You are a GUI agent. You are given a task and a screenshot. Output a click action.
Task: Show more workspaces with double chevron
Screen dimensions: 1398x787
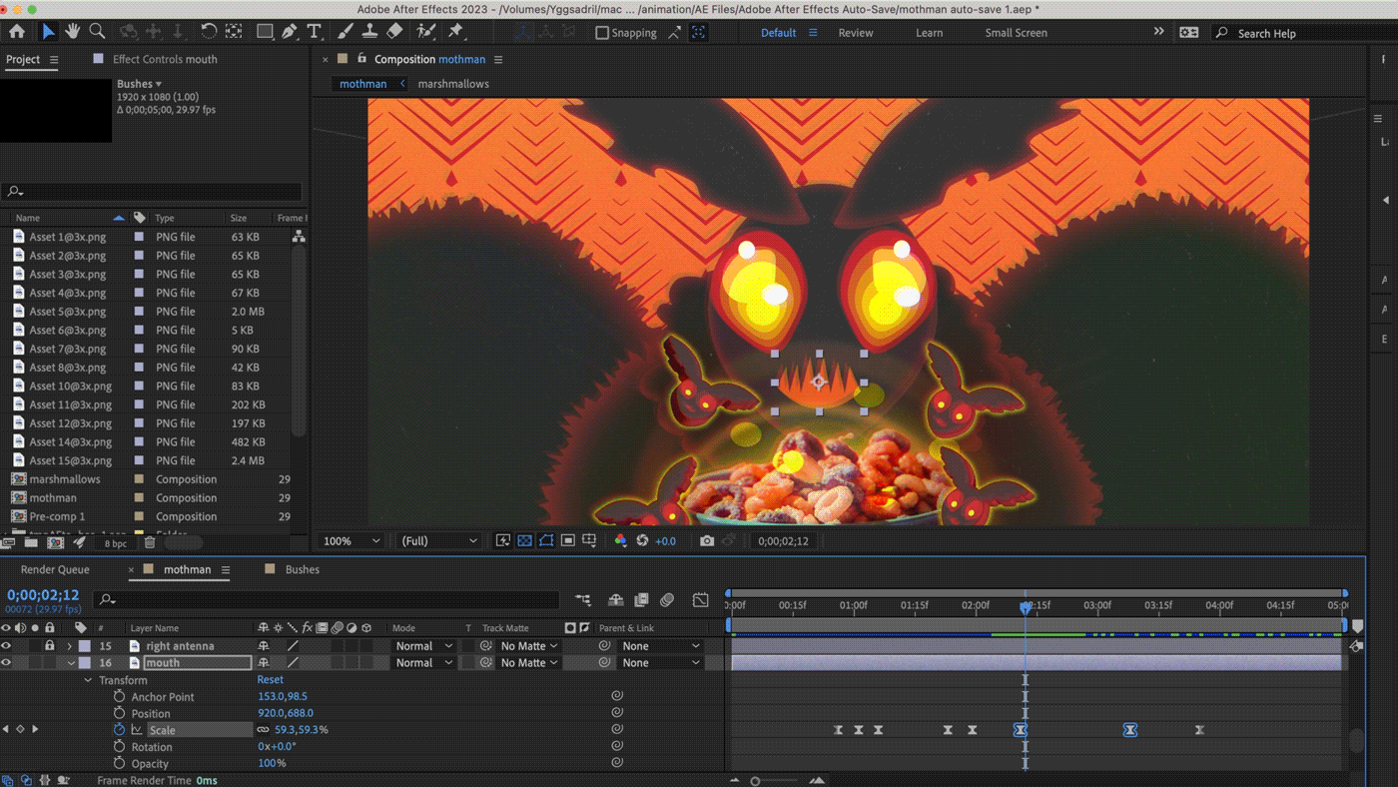(x=1158, y=32)
